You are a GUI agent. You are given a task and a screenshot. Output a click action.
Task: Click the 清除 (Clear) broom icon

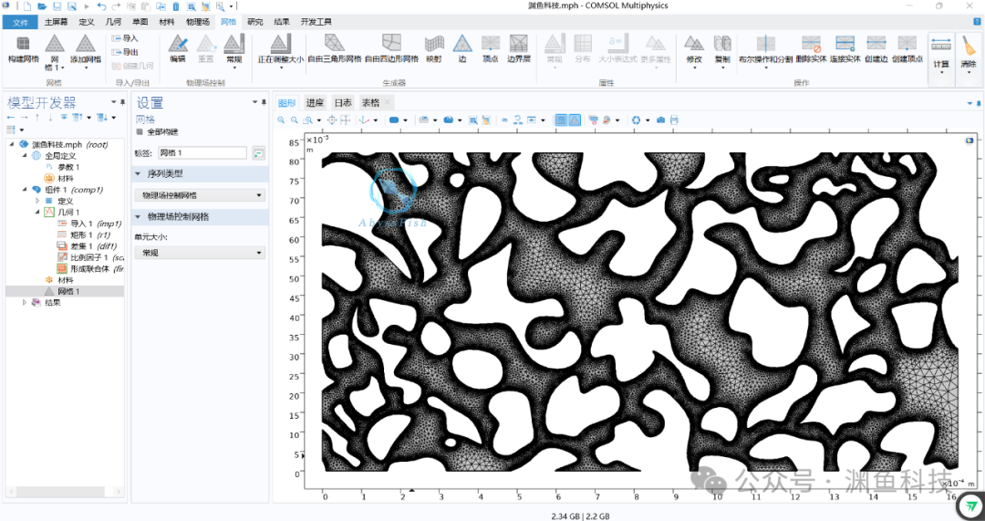(968, 53)
